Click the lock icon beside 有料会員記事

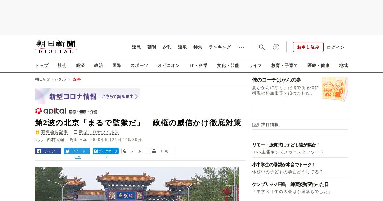coord(37,132)
